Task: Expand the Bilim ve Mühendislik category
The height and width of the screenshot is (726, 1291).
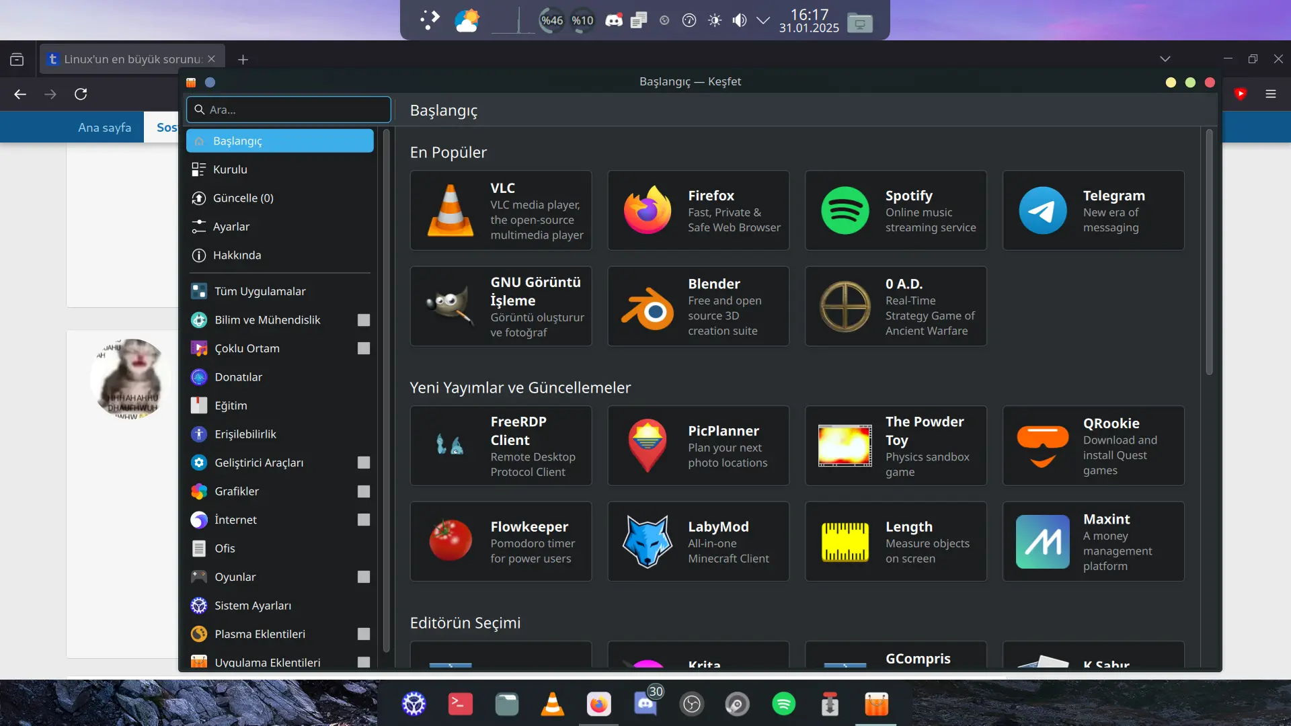Action: click(x=364, y=320)
